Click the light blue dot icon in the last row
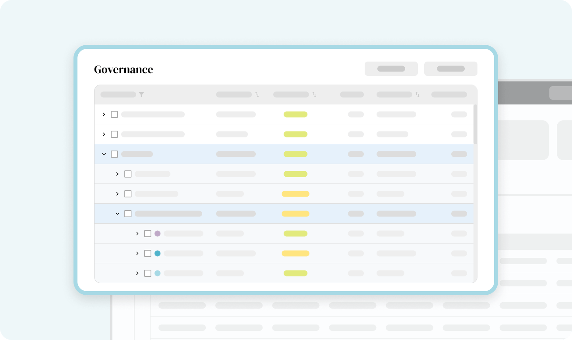The image size is (572, 340). pos(157,273)
